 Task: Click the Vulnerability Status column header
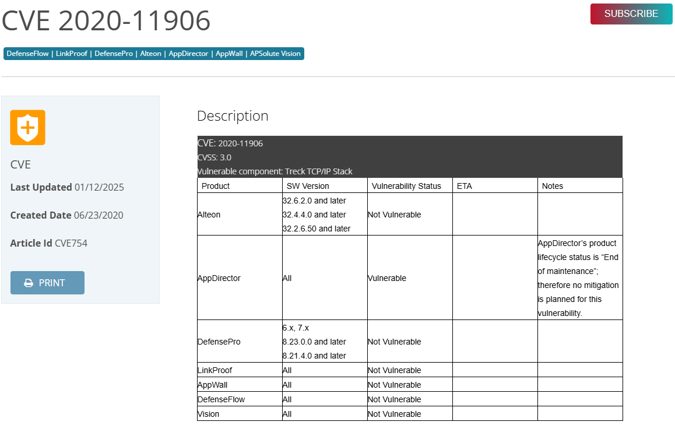point(410,185)
